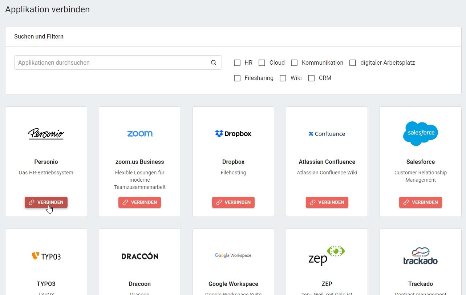Viewport: 466px width, 295px height.
Task: Toggle the Kommunikation filter checkbox
Action: click(294, 63)
